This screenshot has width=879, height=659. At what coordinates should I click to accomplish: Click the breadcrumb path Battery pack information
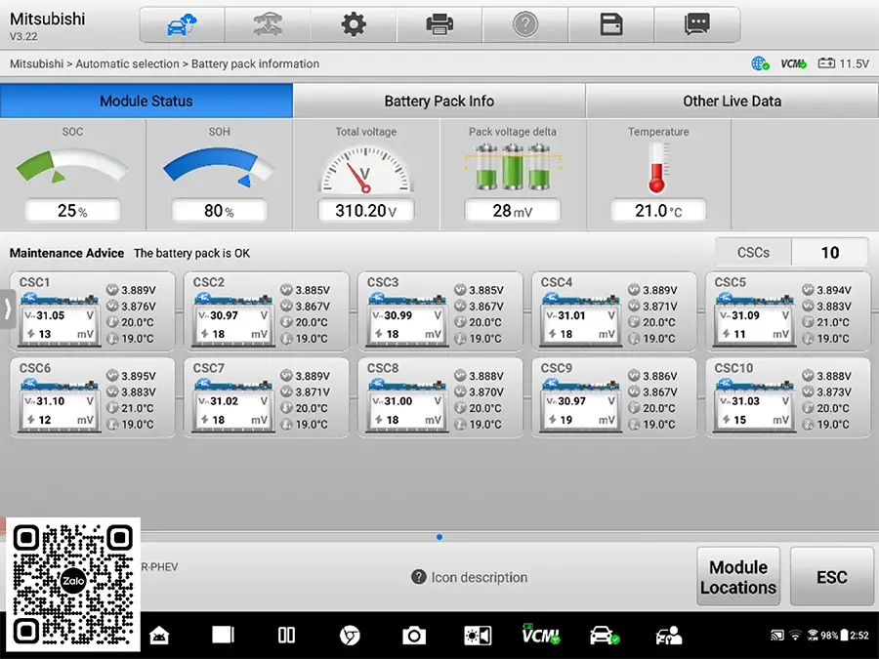pos(255,63)
